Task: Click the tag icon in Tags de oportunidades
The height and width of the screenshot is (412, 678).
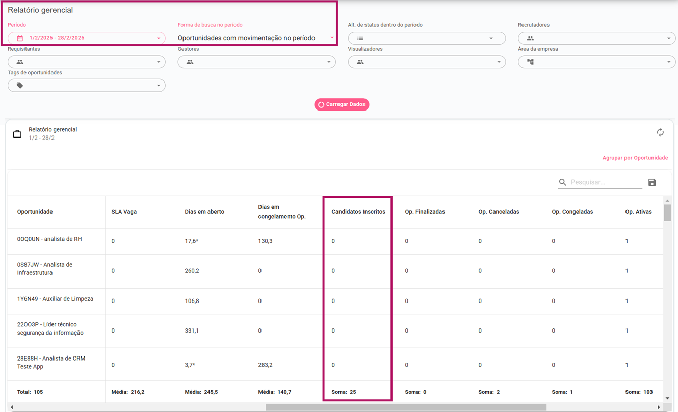Action: click(x=20, y=86)
